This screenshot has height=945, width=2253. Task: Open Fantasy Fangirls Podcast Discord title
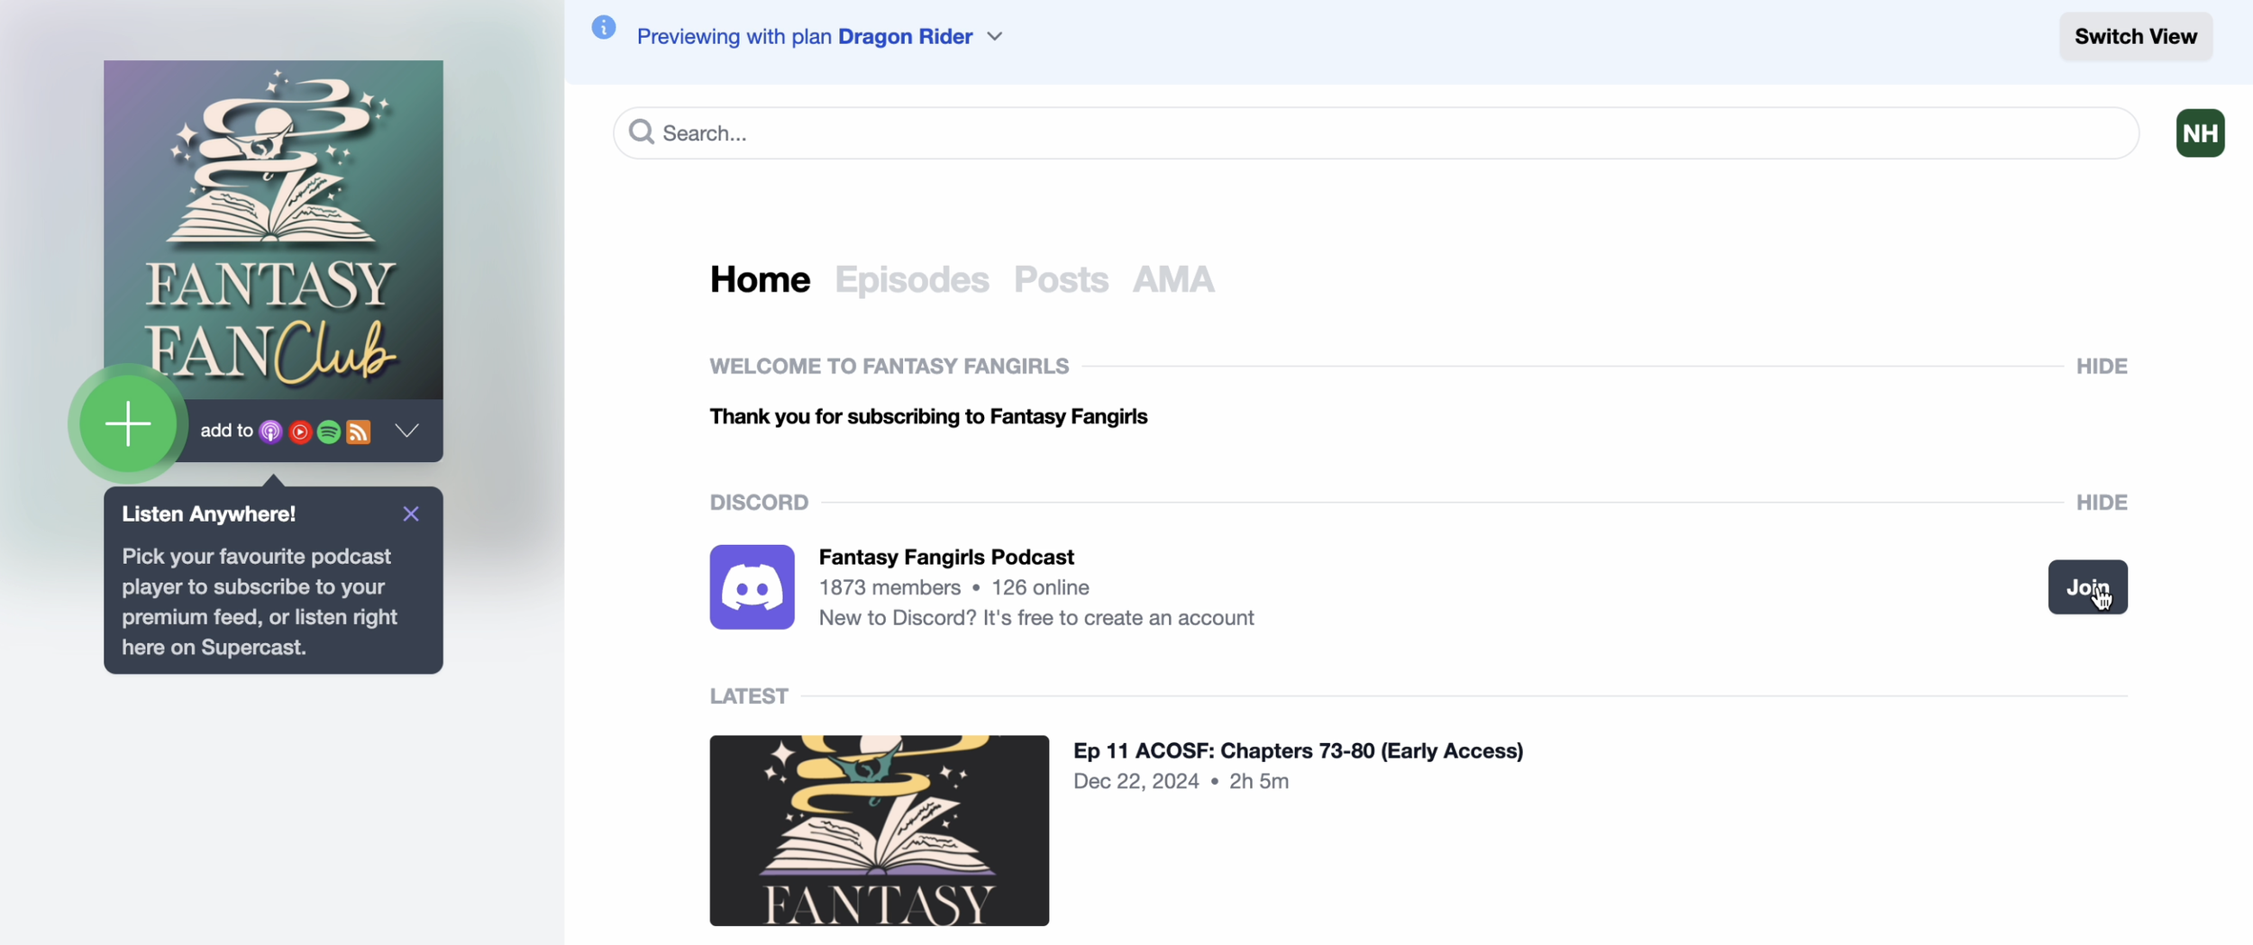(946, 557)
